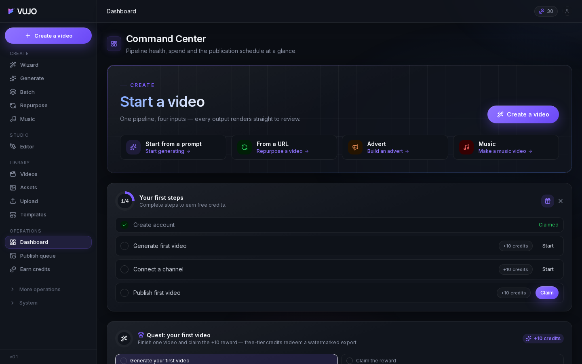Open the user profile icon in header
Image resolution: width=582 pixels, height=364 pixels.
(567, 11)
